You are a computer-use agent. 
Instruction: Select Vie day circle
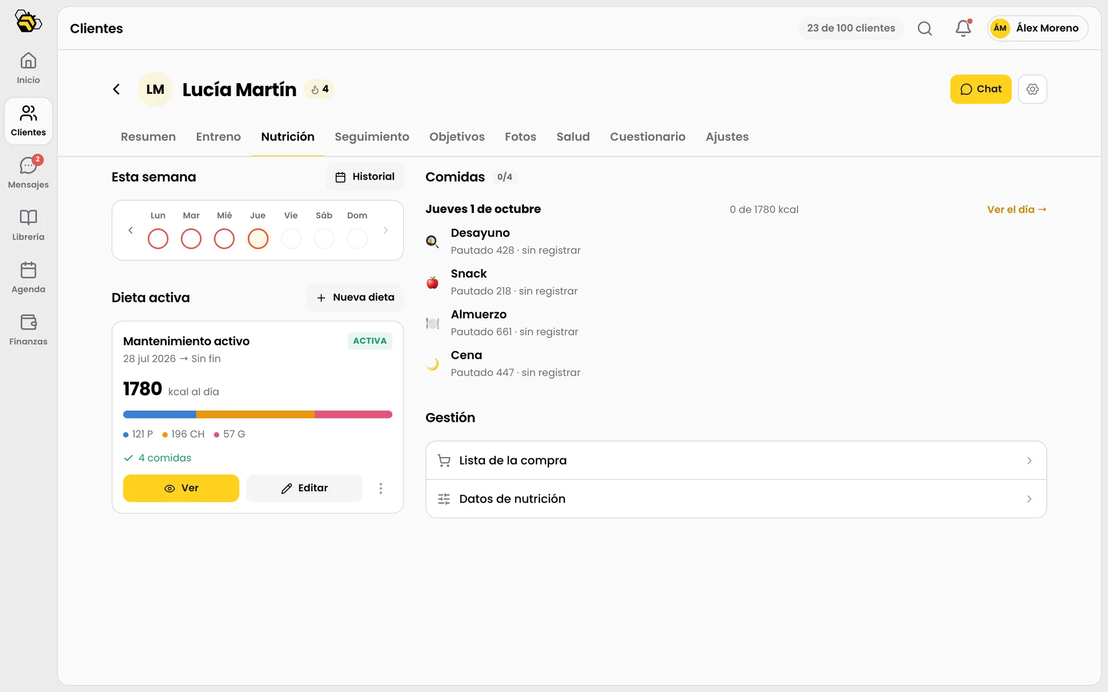(x=291, y=238)
